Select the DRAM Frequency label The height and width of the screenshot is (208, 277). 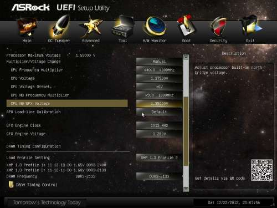point(22,176)
